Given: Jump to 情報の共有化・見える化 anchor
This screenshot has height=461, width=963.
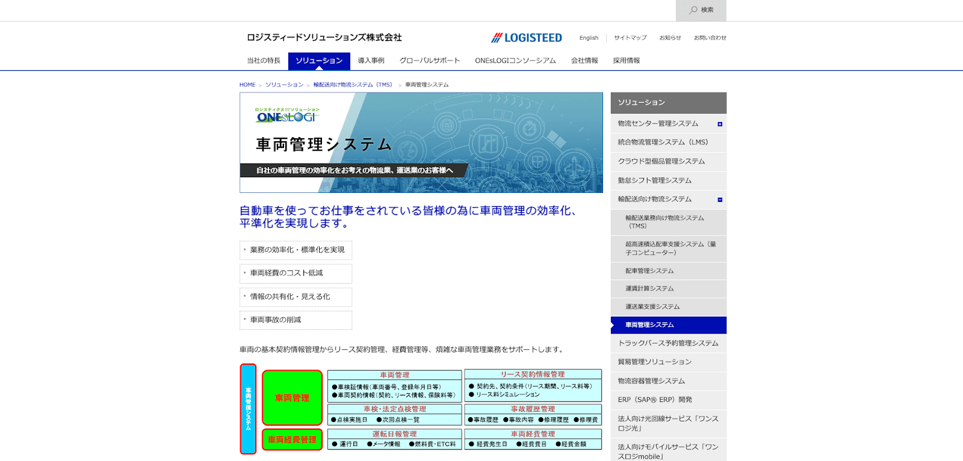Looking at the screenshot, I should click(x=296, y=297).
